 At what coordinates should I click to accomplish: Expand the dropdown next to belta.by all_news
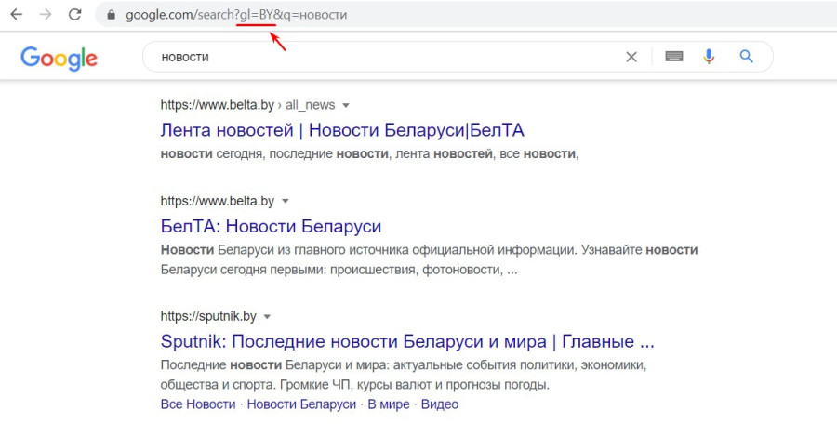[x=345, y=106]
